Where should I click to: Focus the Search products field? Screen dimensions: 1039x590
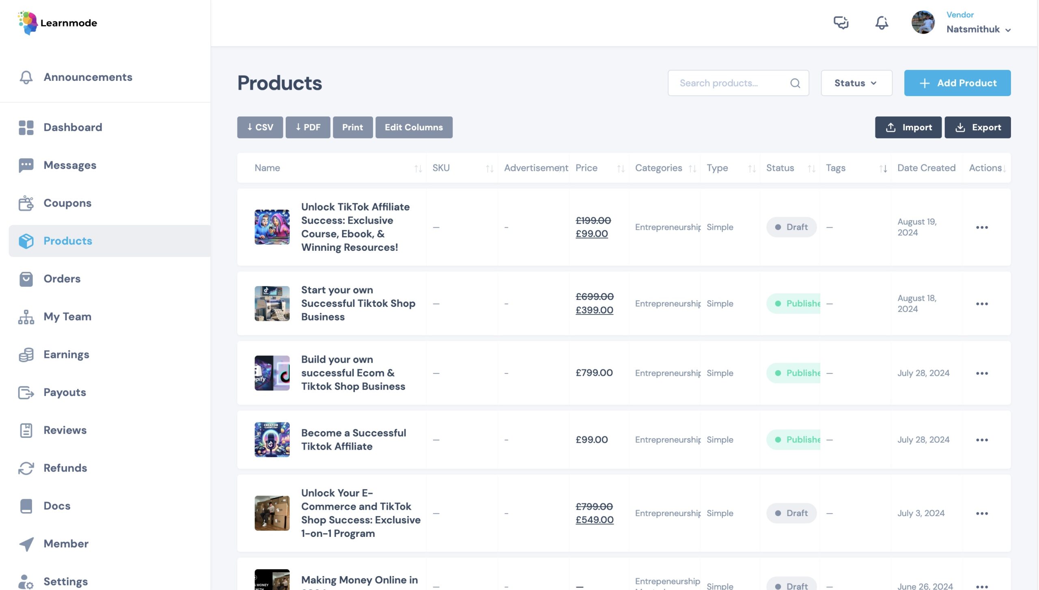pyautogui.click(x=738, y=83)
